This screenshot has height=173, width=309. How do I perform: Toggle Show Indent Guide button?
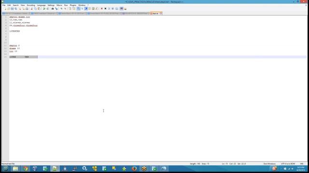(86, 9)
